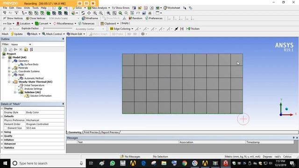299x168 pixels.
Task: Click the green check mark toolbar icon
Action: (60, 8)
